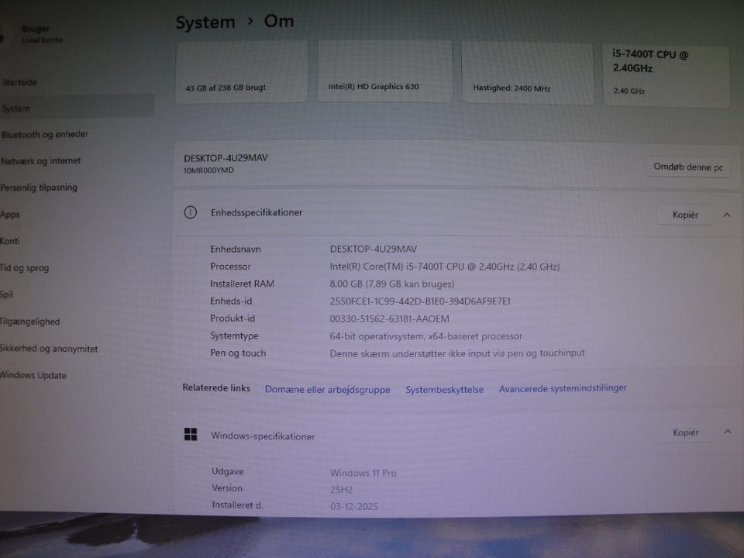Open the Intel(R) HD Graphics 630 card
Image resolution: width=744 pixels, height=558 pixels.
pos(385,71)
